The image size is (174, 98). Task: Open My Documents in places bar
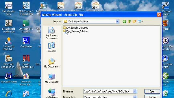52,63
